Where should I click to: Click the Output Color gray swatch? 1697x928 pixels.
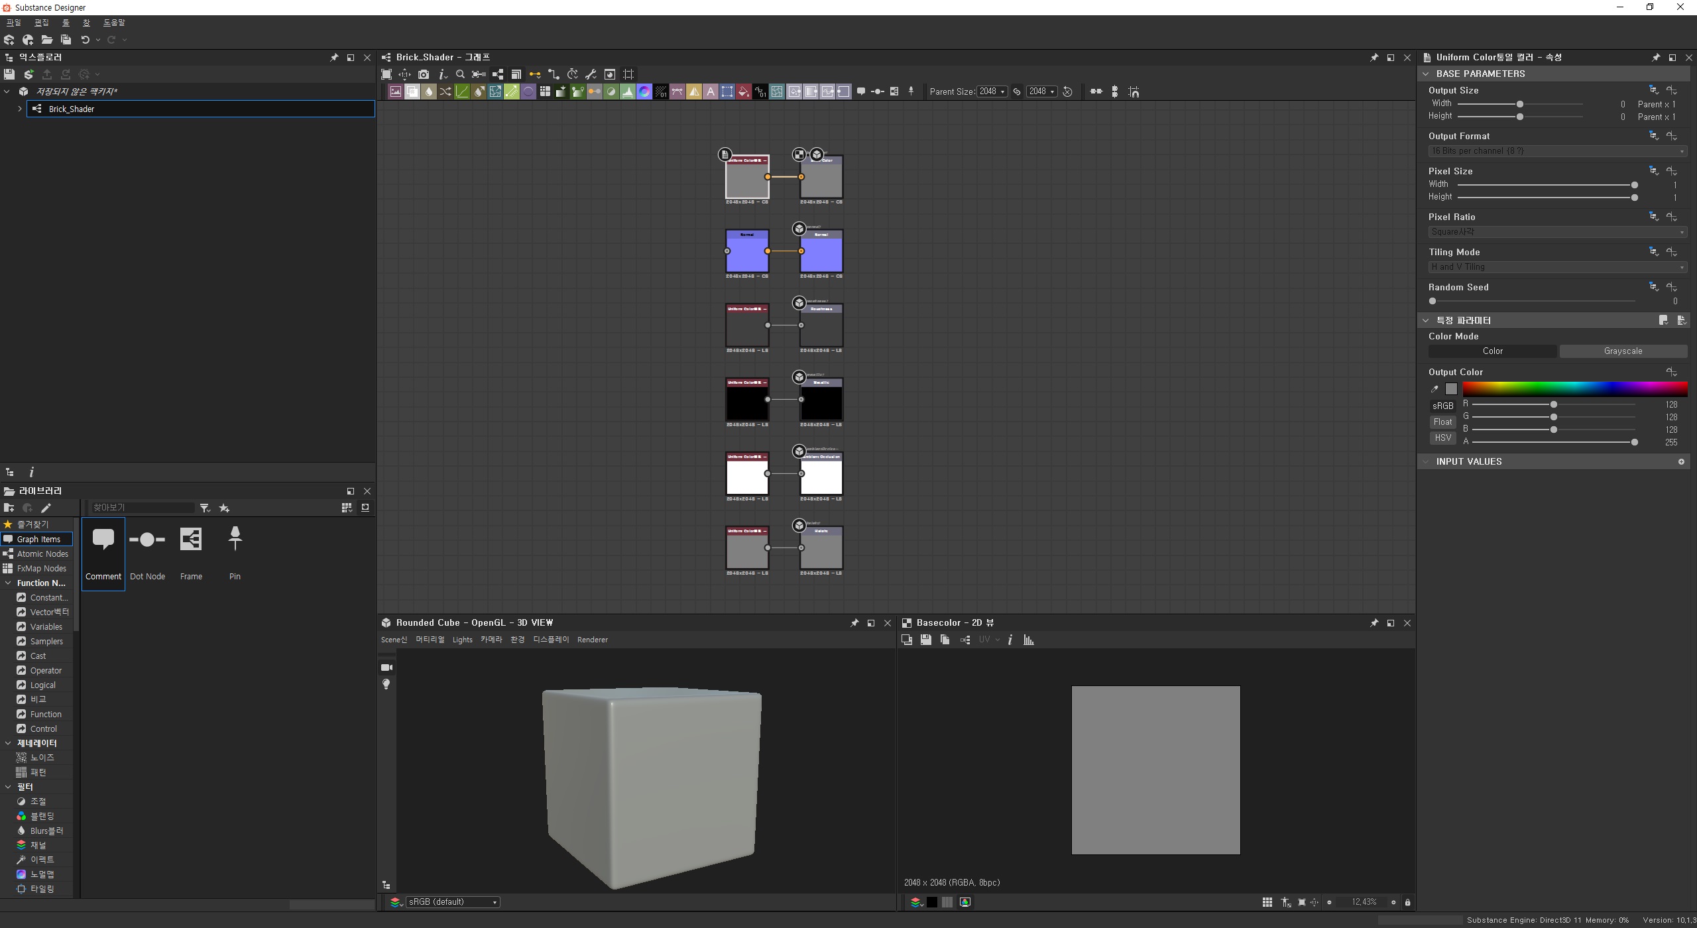point(1452,389)
